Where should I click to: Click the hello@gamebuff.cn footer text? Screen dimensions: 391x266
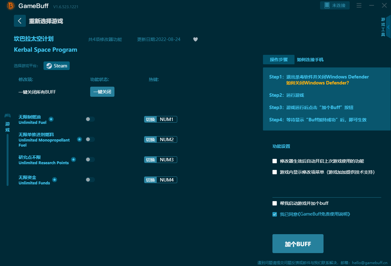(x=370, y=263)
